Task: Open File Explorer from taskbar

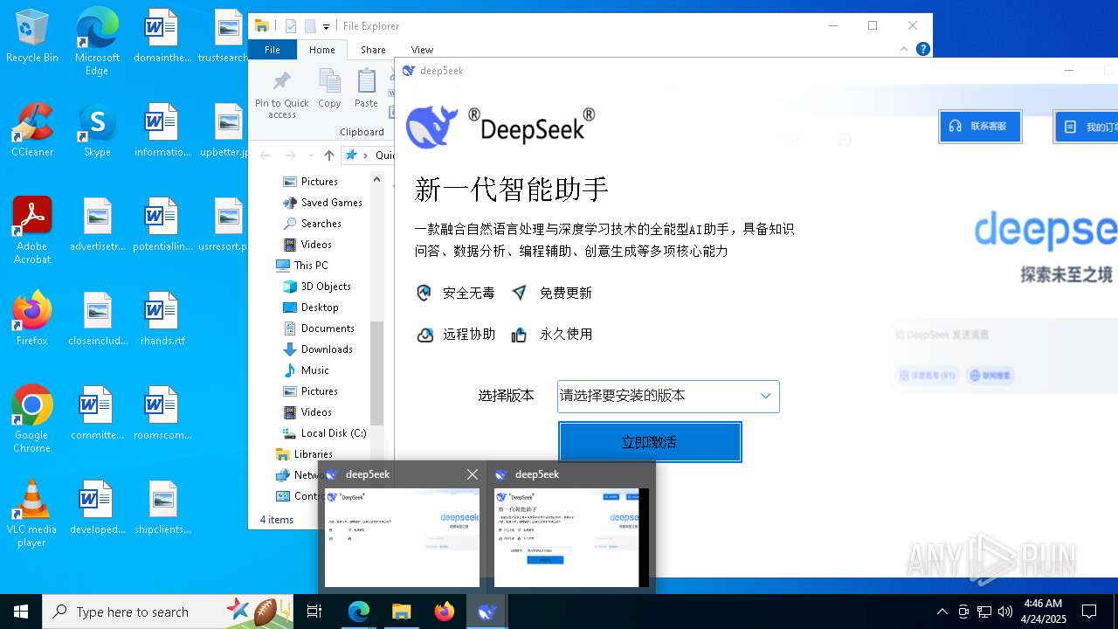Action: tap(401, 612)
